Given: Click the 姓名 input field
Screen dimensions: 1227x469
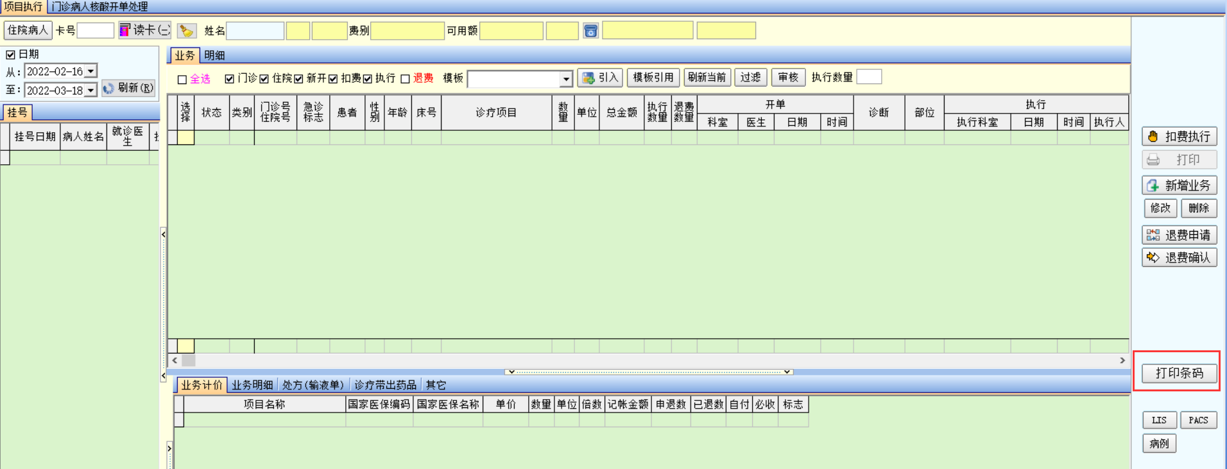Looking at the screenshot, I should 255,31.
